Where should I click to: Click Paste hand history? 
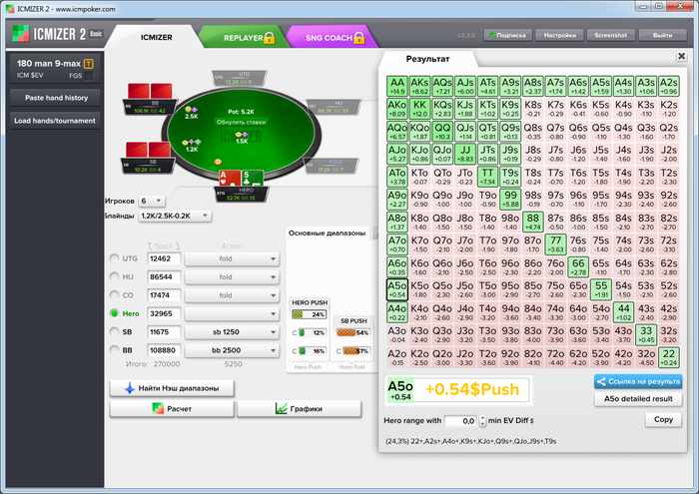56,98
